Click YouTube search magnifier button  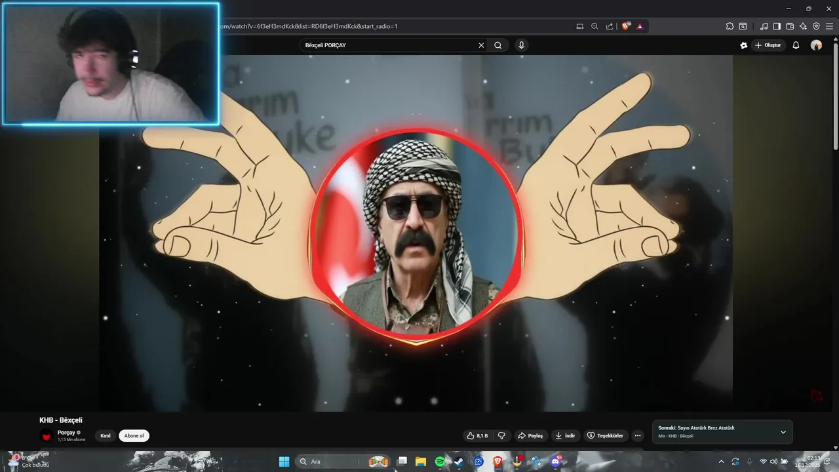coord(498,45)
